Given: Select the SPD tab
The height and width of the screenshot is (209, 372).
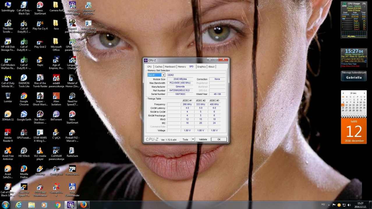Looking at the screenshot, I should [191, 66].
